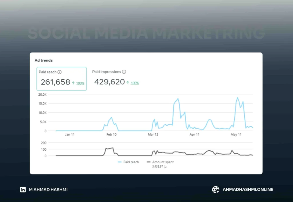Click the Ad trends heading
The height and width of the screenshot is (202, 293).
click(43, 60)
